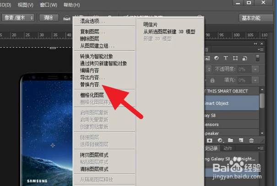
Task: Delete layer with trash icon
Action: (251, 140)
